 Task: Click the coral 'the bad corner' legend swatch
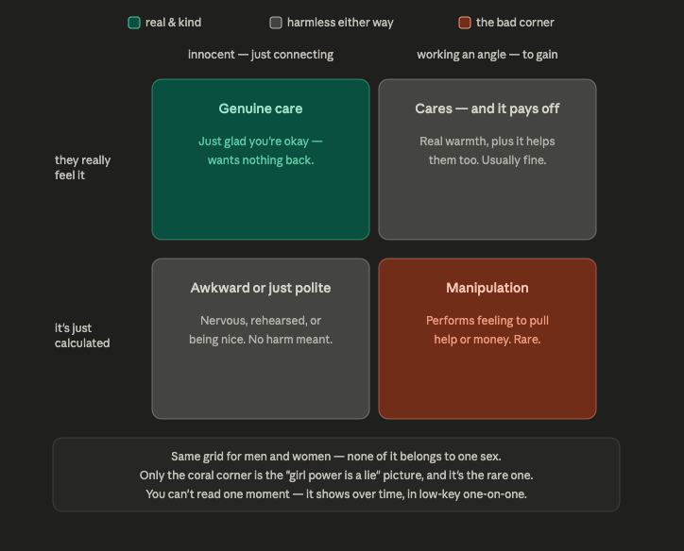click(465, 23)
